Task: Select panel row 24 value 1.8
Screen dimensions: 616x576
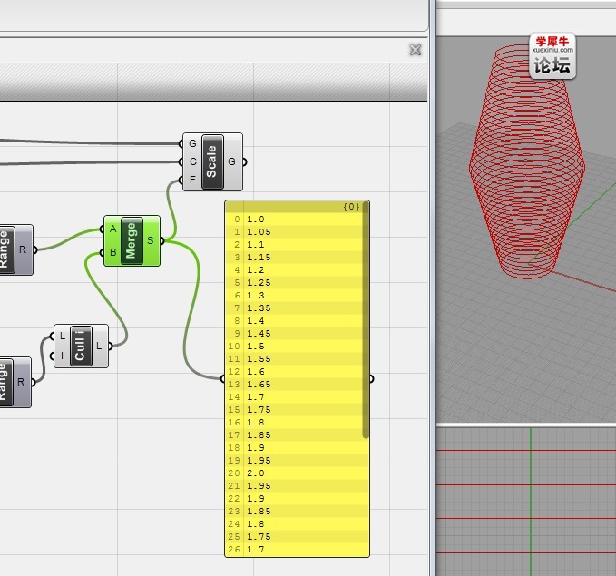Action: [x=297, y=524]
